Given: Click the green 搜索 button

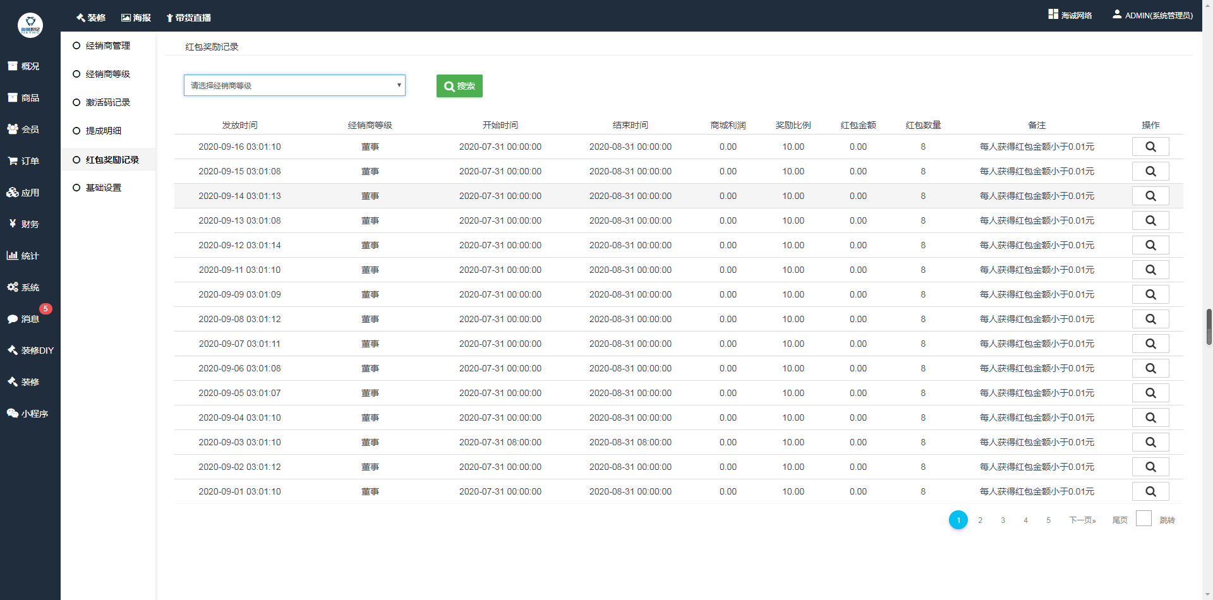Looking at the screenshot, I should 459,86.
